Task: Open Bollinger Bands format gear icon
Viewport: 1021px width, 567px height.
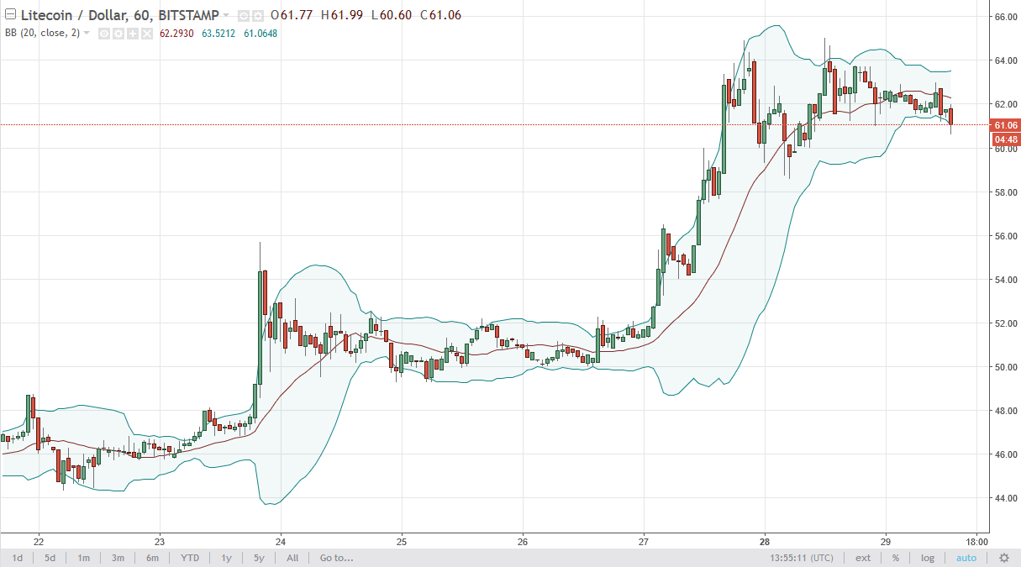Action: (x=118, y=34)
